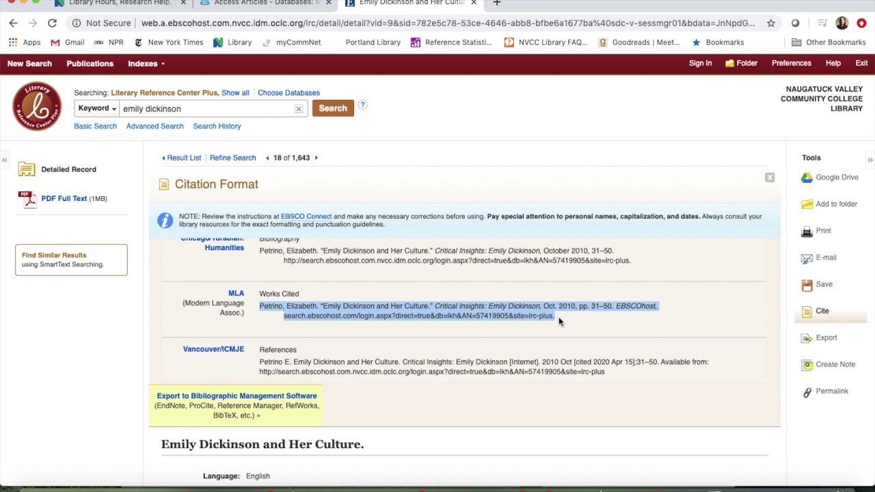Click the Choose Databases link
Viewport: 875px width, 492px height.
click(288, 93)
